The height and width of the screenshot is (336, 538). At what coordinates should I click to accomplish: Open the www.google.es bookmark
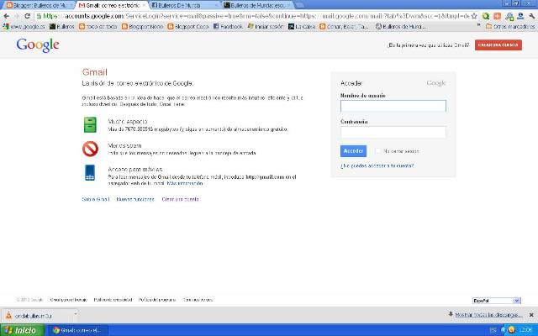point(24,26)
